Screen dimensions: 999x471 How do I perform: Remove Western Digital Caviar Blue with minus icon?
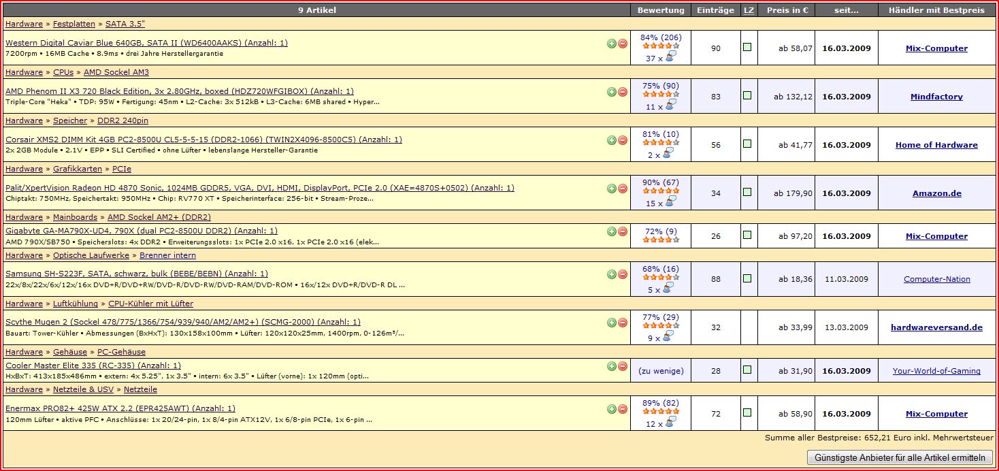tap(623, 44)
